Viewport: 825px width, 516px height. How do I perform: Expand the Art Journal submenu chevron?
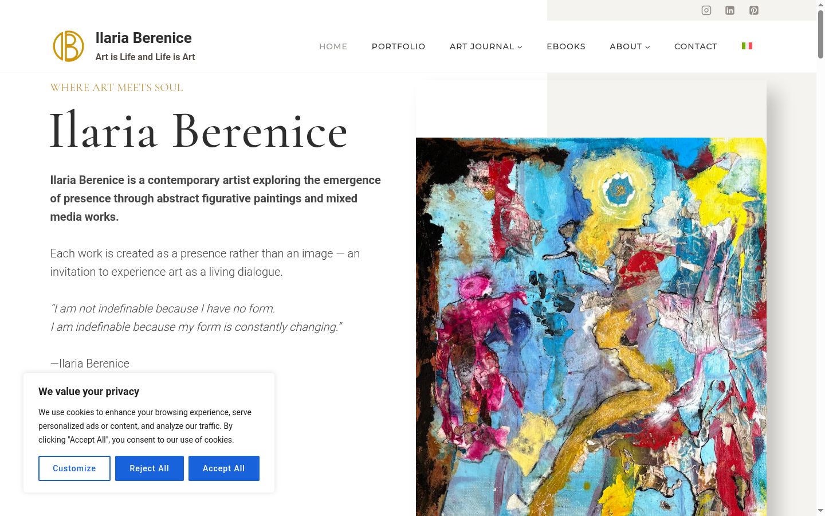520,47
